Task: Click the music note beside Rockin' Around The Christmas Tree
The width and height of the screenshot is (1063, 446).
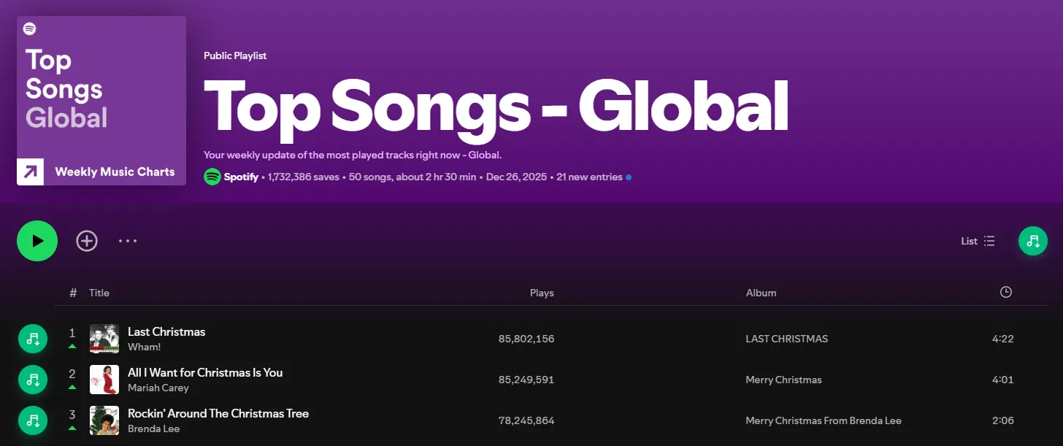Action: 32,420
